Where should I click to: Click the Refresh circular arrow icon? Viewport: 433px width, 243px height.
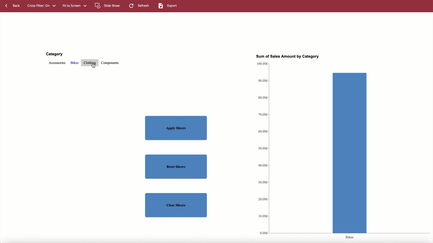click(x=131, y=6)
